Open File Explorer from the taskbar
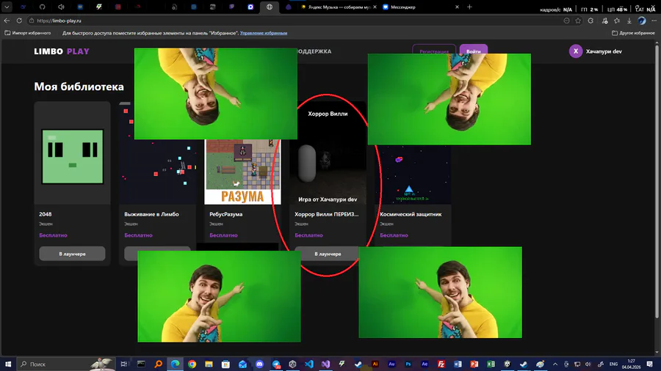Viewport: 661px width, 371px height. 209,364
